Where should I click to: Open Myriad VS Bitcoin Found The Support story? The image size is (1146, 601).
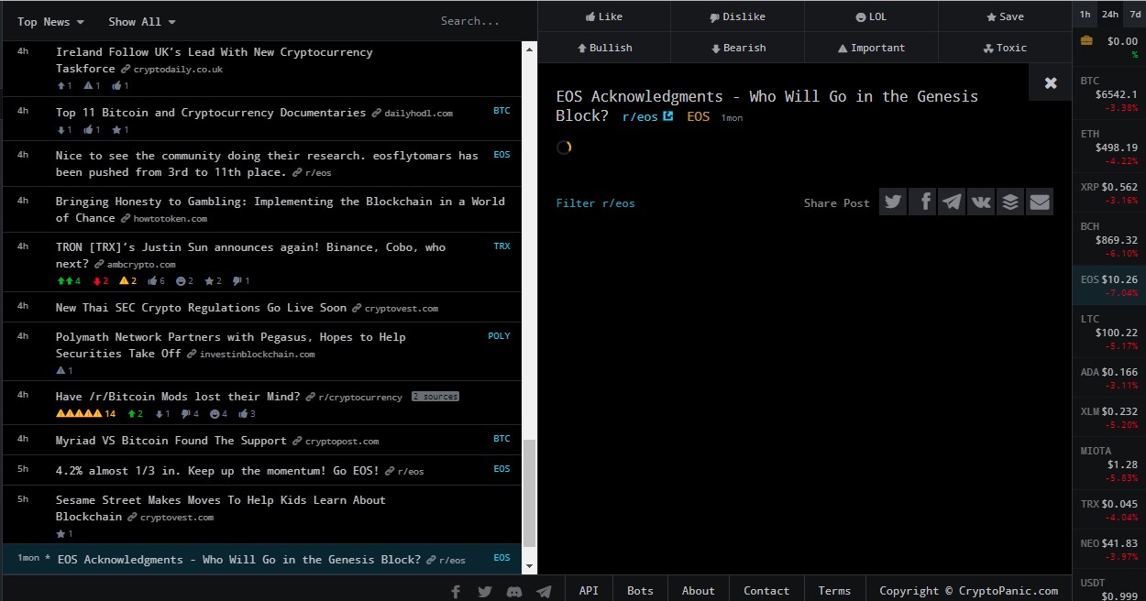click(171, 441)
